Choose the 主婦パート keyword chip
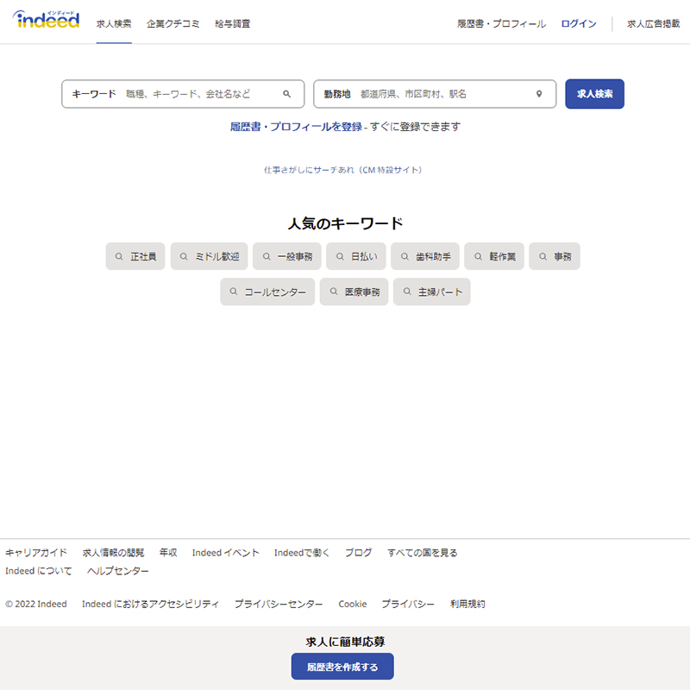This screenshot has width=690, height=690. (x=432, y=292)
